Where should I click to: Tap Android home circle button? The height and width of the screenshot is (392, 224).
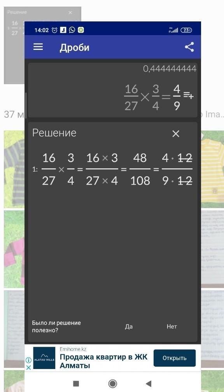pyautogui.click(x=113, y=383)
